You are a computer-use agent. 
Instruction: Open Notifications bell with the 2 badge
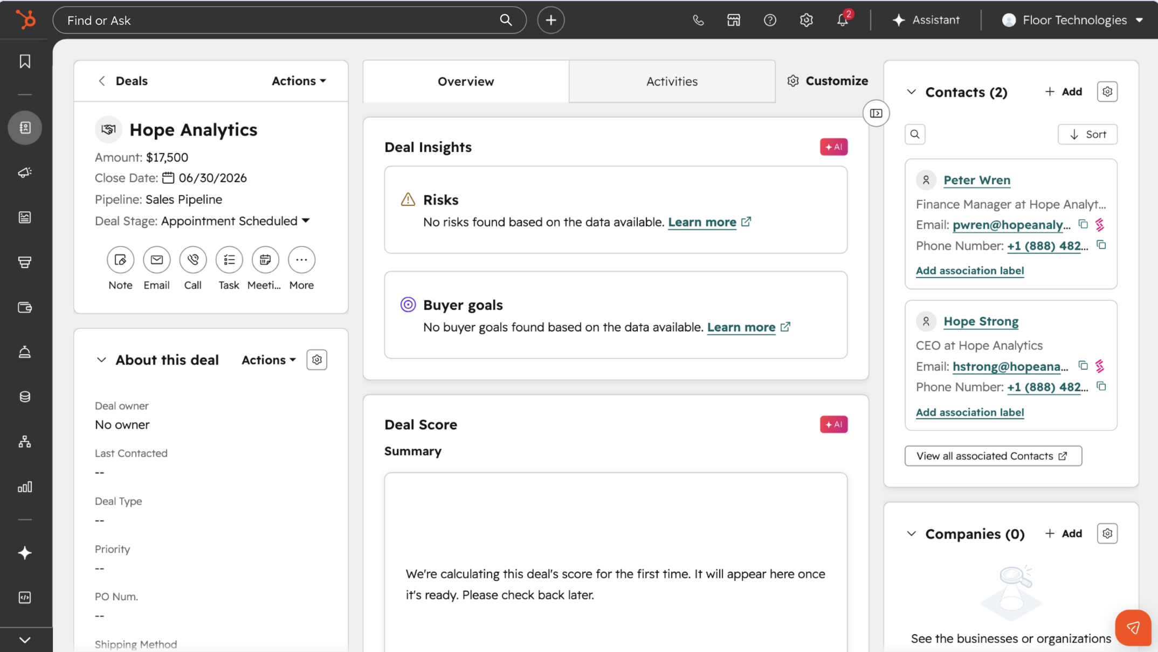click(x=843, y=19)
